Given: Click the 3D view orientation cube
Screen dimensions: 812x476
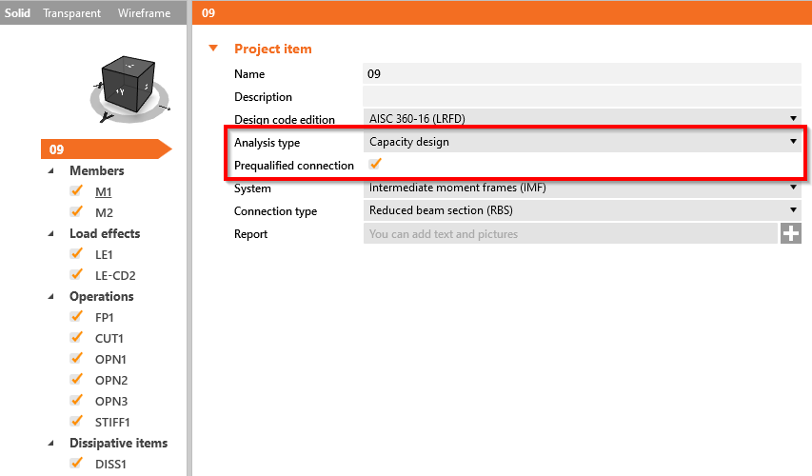Looking at the screenshot, I should coord(129,85).
